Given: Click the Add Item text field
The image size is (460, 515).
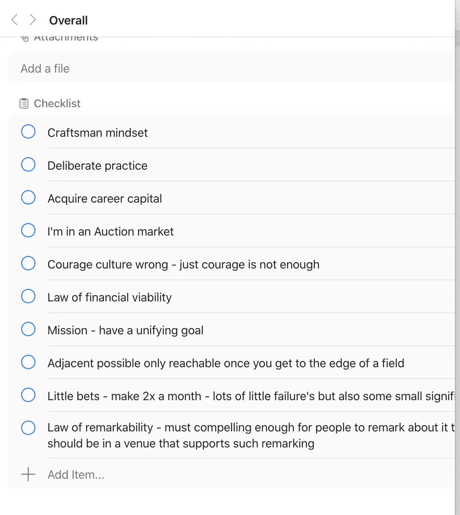Looking at the screenshot, I should pos(251,474).
